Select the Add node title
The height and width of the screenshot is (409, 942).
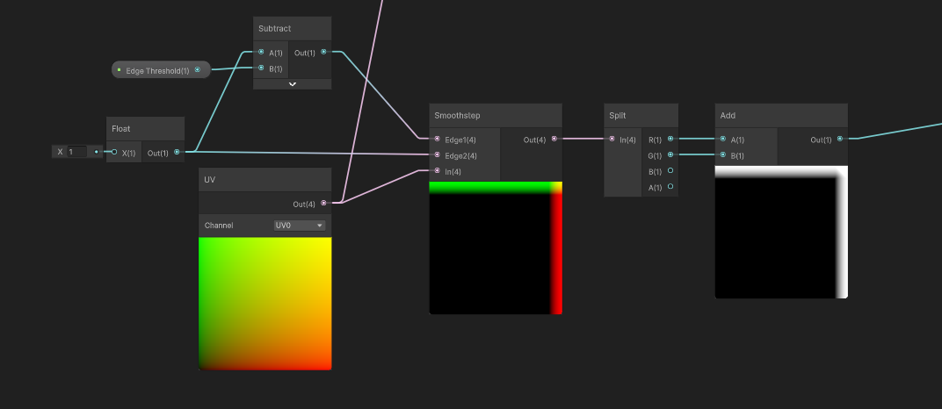728,115
